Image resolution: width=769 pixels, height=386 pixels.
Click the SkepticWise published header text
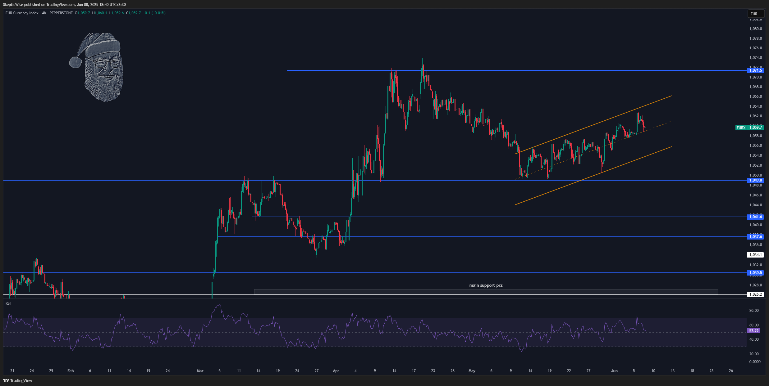click(x=64, y=4)
